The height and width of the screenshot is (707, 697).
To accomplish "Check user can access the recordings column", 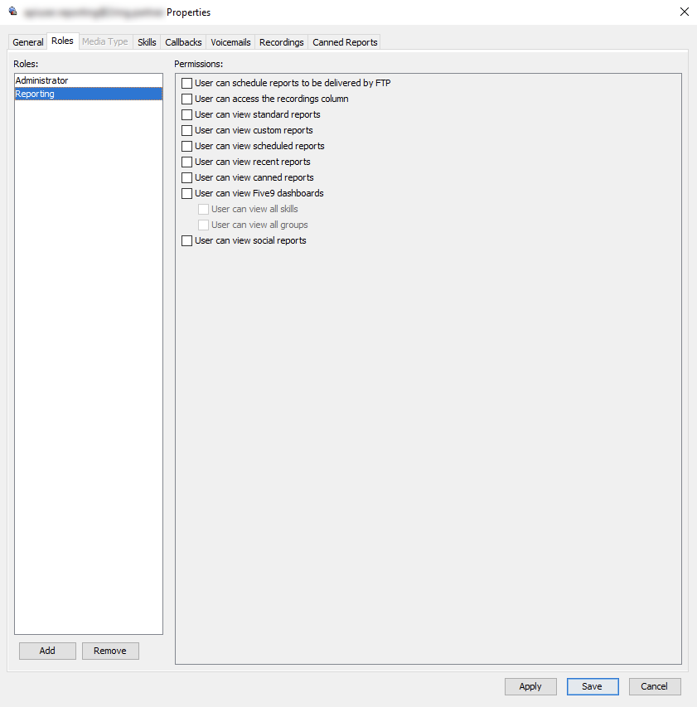I will click(186, 99).
